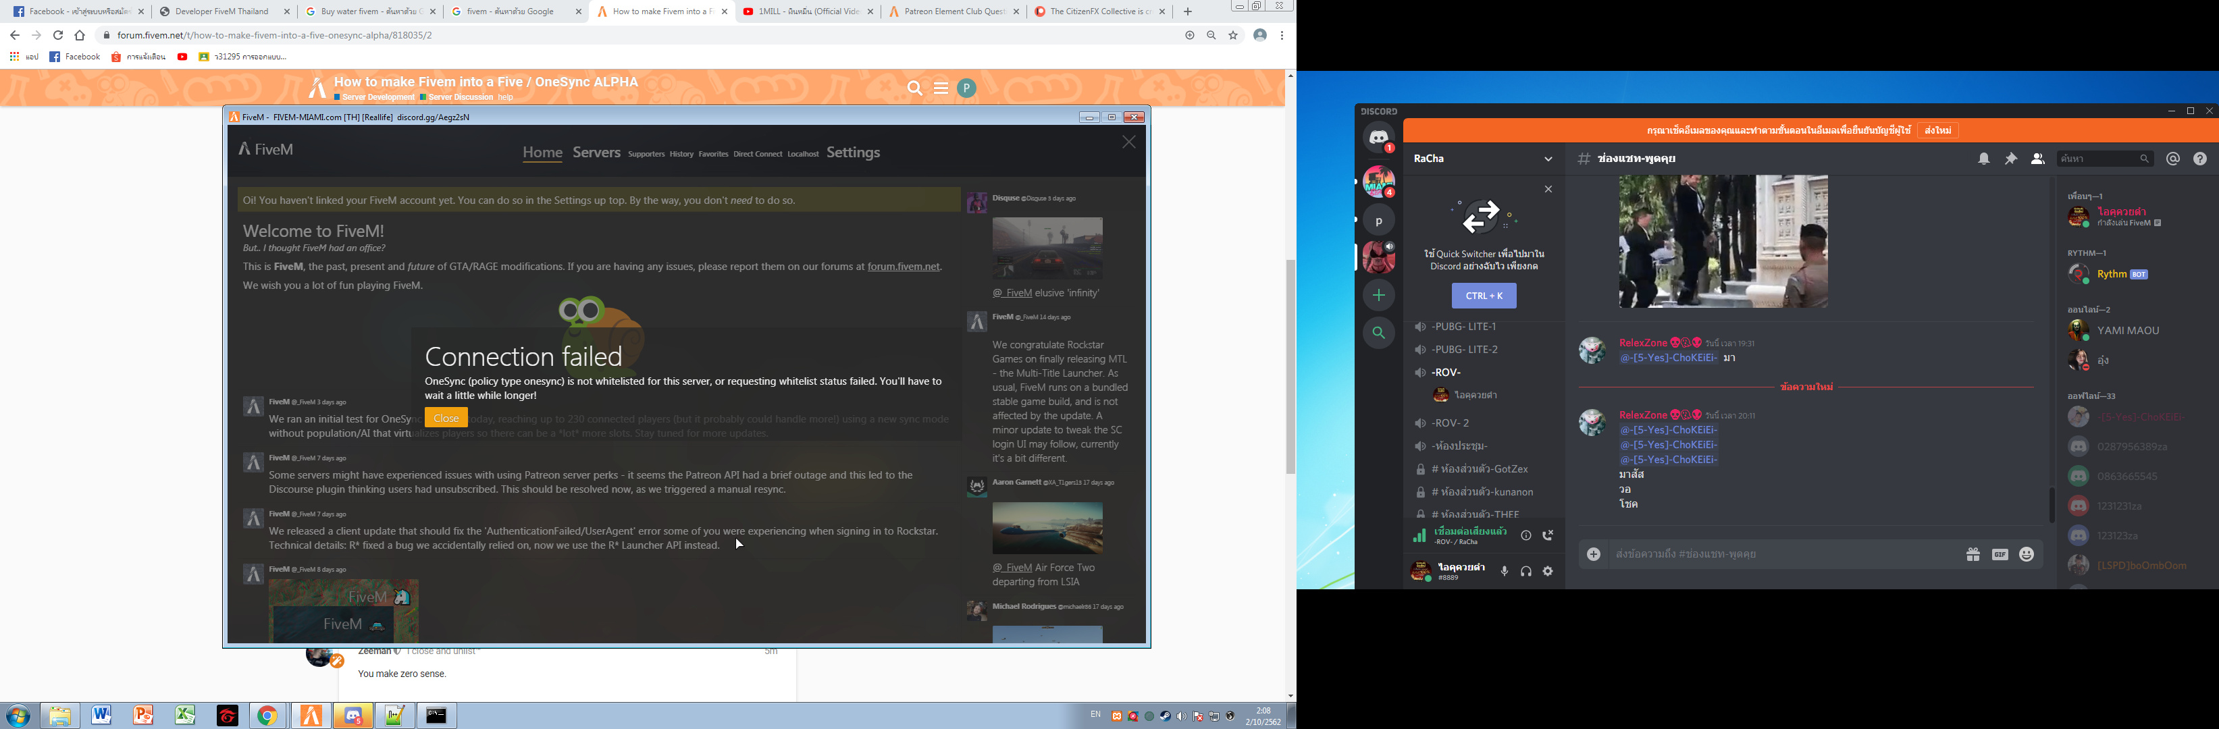
Task: Open Windows Start menu
Action: pyautogui.click(x=18, y=715)
